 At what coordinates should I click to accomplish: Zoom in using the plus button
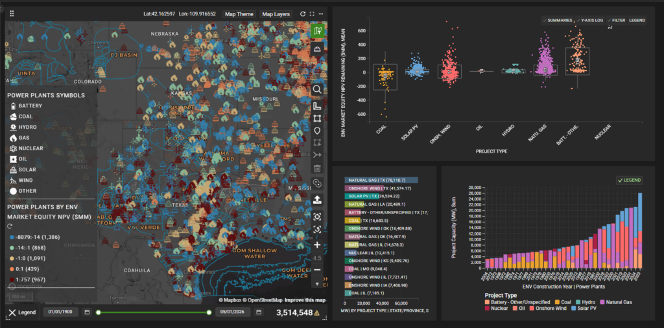coord(318,245)
